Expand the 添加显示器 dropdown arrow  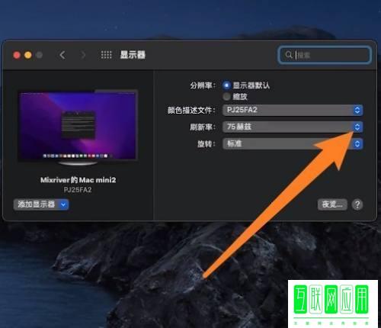coord(63,204)
